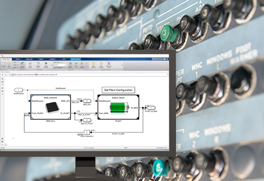The width and height of the screenshot is (264, 181).
Task: Select the BMS_Software ECU block
Action: coord(51,107)
